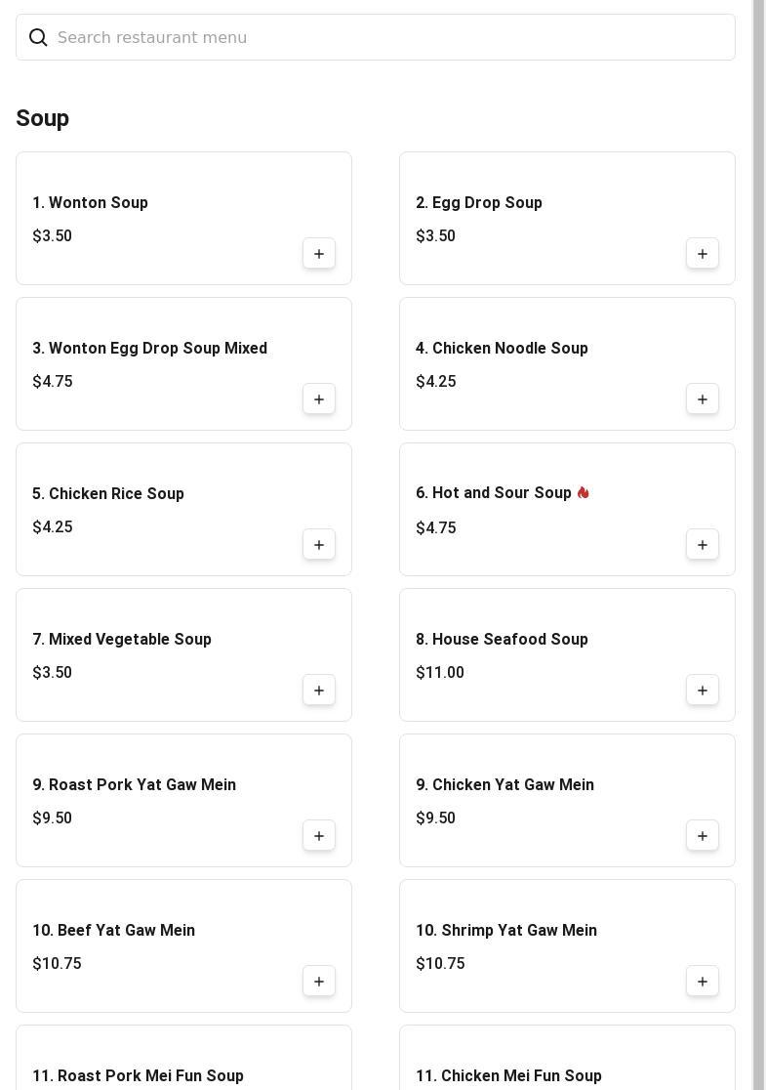Click plus on House Seafood Soup
The width and height of the screenshot is (766, 1090).
click(703, 691)
